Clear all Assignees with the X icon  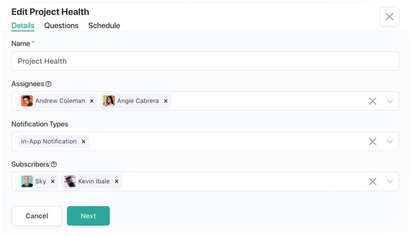373,101
